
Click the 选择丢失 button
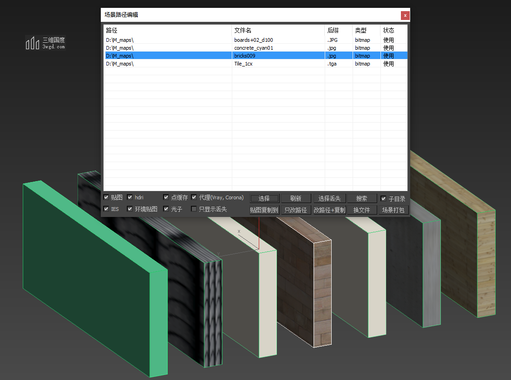click(329, 198)
